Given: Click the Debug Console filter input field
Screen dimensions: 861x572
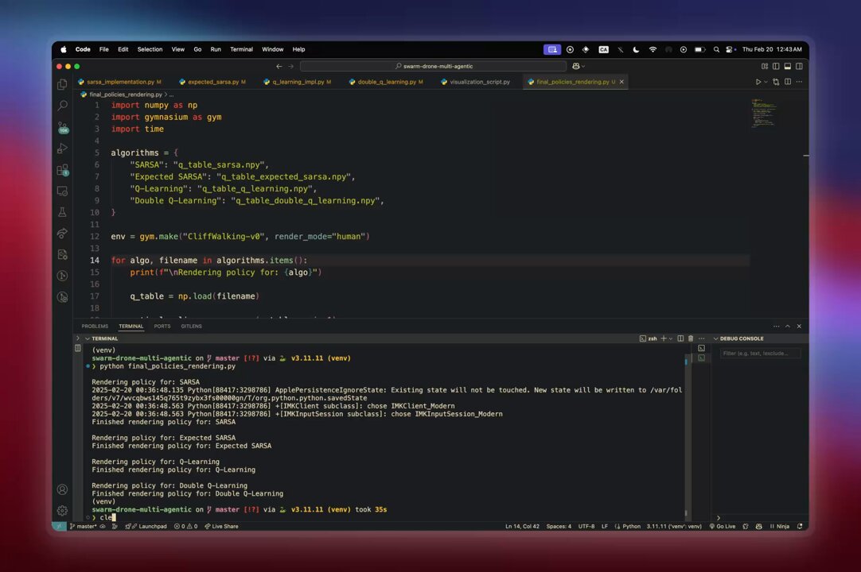Looking at the screenshot, I should tap(760, 354).
